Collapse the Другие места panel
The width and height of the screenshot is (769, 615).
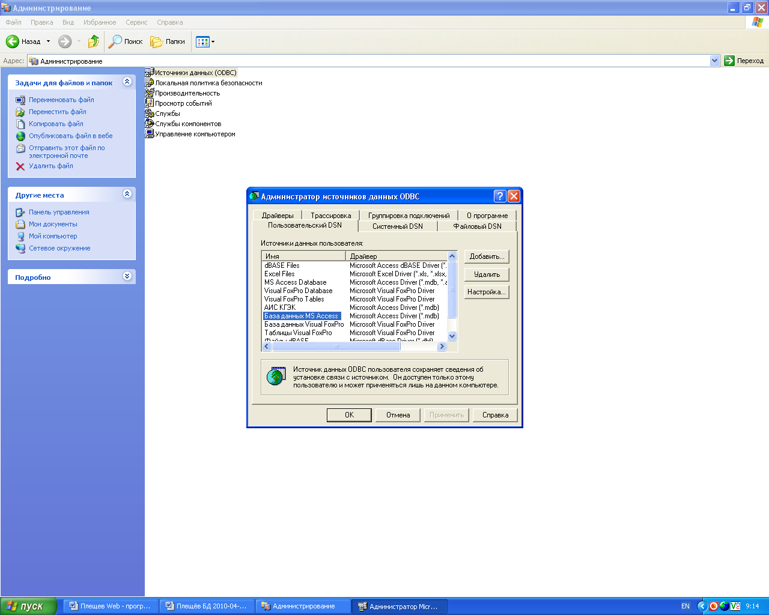click(x=127, y=193)
